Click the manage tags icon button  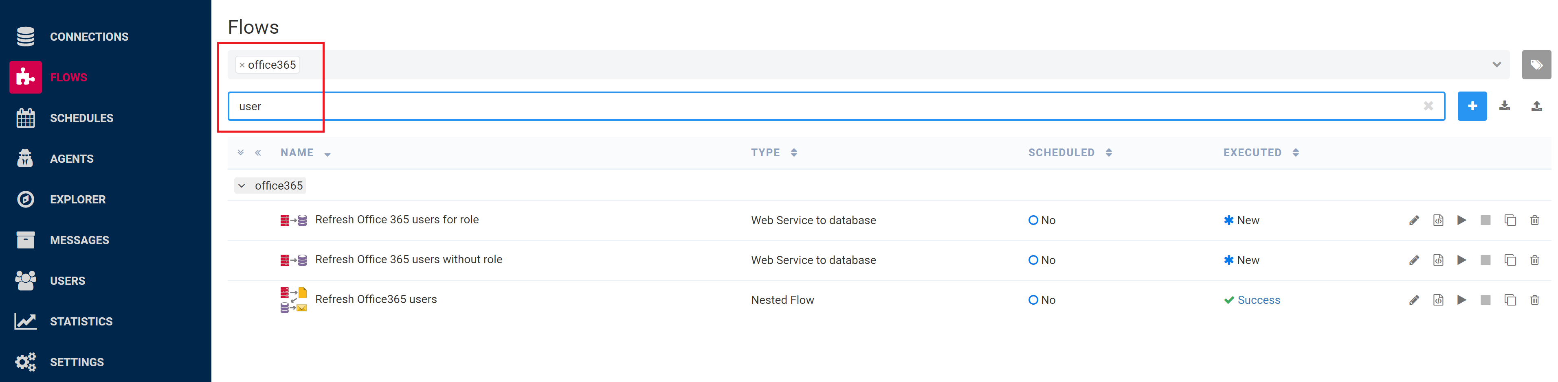click(x=1536, y=65)
